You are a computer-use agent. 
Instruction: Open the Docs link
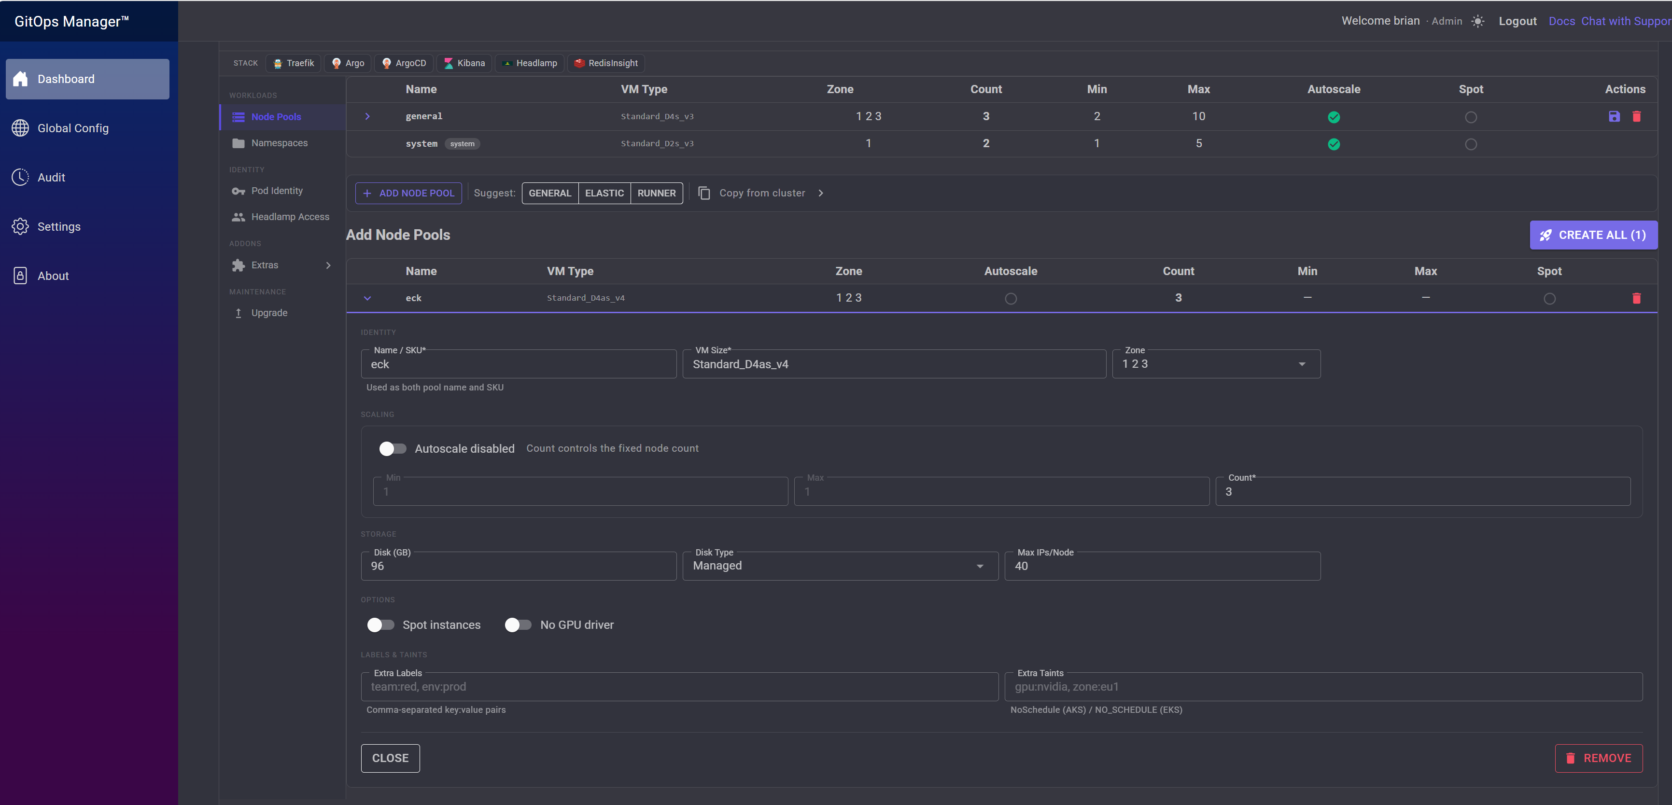click(x=1561, y=21)
